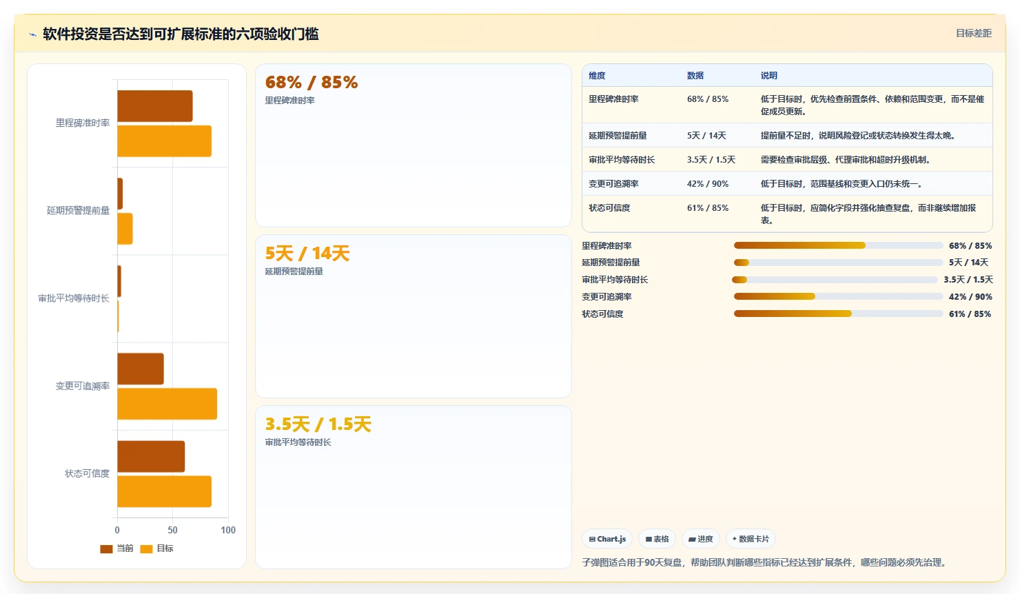Click the 审批平均等待时长 chart axis label
The image size is (1020, 594).
point(74,298)
